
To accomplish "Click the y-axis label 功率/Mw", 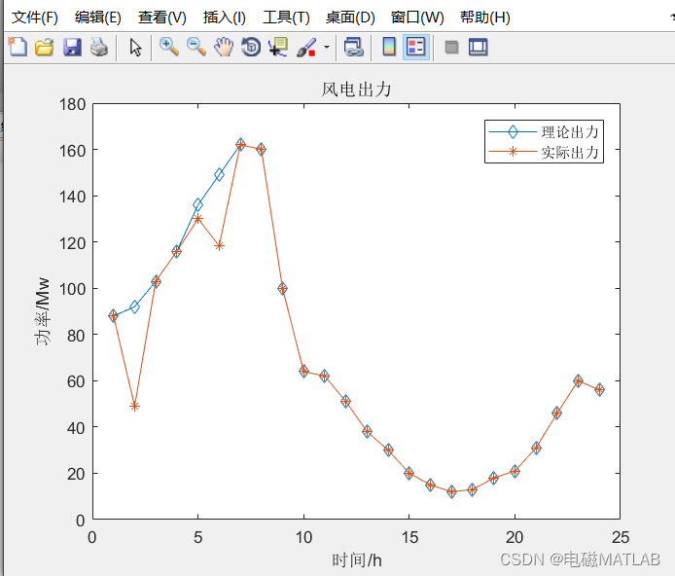I will 42,311.
